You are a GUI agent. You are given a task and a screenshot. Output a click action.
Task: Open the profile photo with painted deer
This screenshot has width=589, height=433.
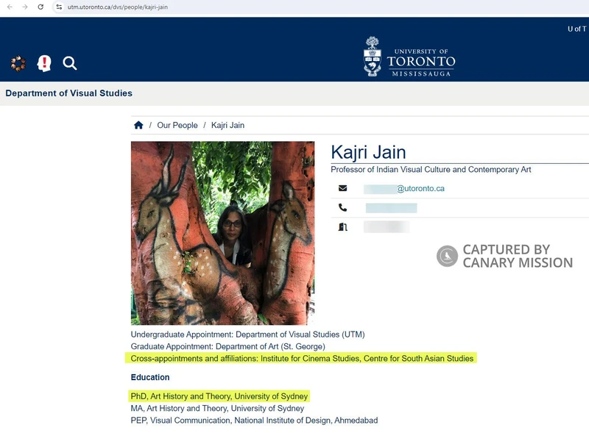tap(223, 233)
